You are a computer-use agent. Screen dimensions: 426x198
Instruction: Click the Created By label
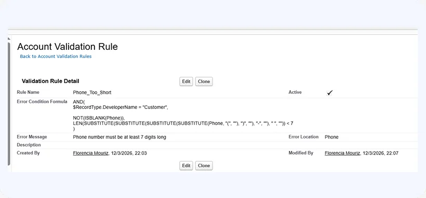[x=28, y=153]
